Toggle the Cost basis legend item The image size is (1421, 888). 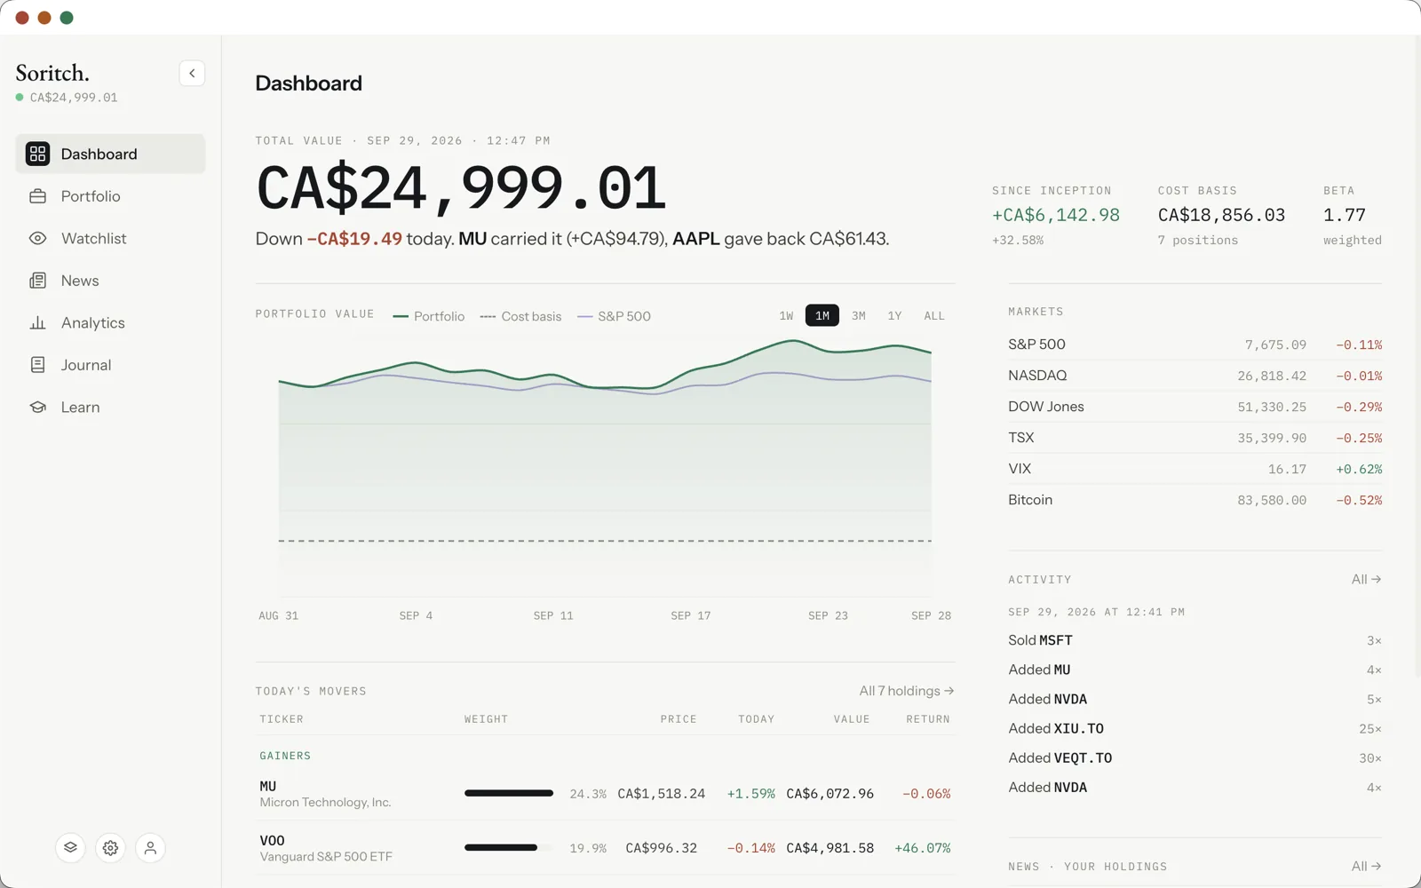(520, 316)
